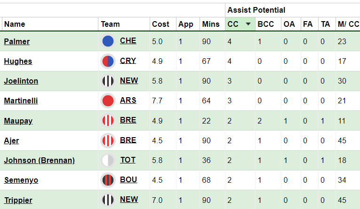Click Trippier's Newcastle badge icon
The width and height of the screenshot is (360, 209).
pos(108,200)
